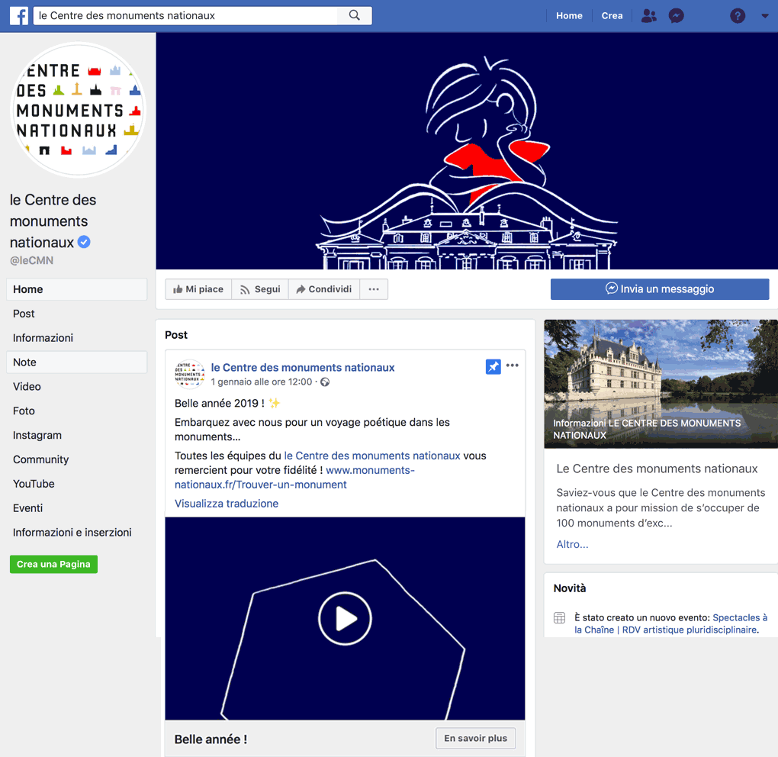Image resolution: width=778 pixels, height=757 pixels.
Task: Click the calendar event icon under Novità
Action: [560, 618]
